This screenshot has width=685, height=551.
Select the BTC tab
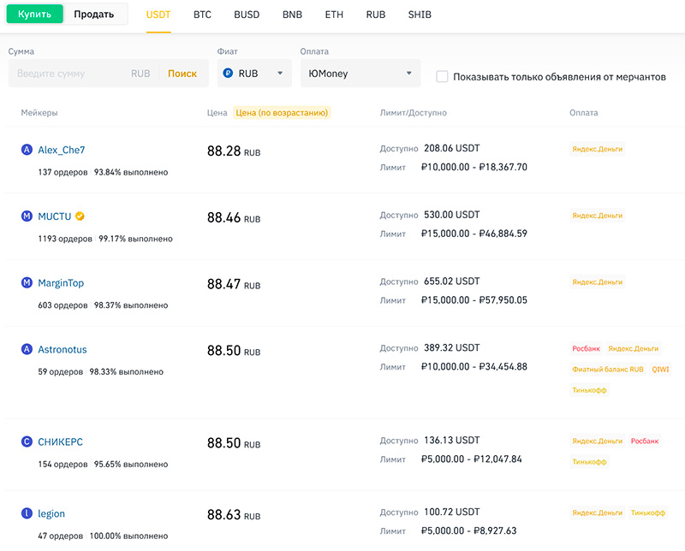202,15
